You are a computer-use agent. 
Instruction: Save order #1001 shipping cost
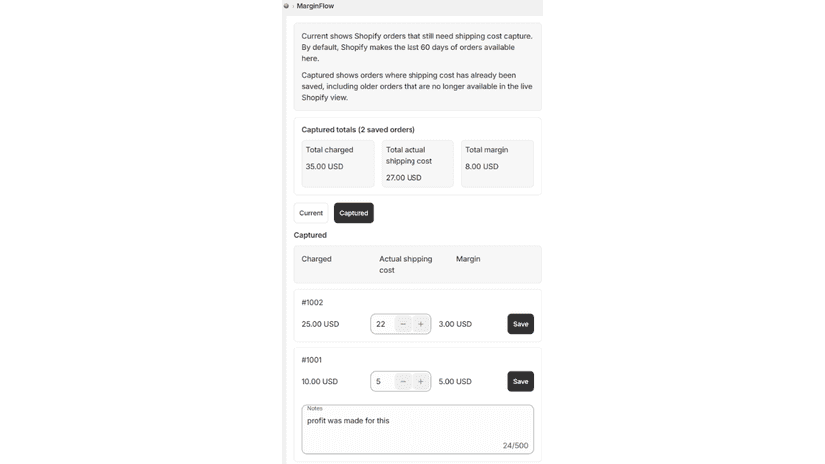520,382
